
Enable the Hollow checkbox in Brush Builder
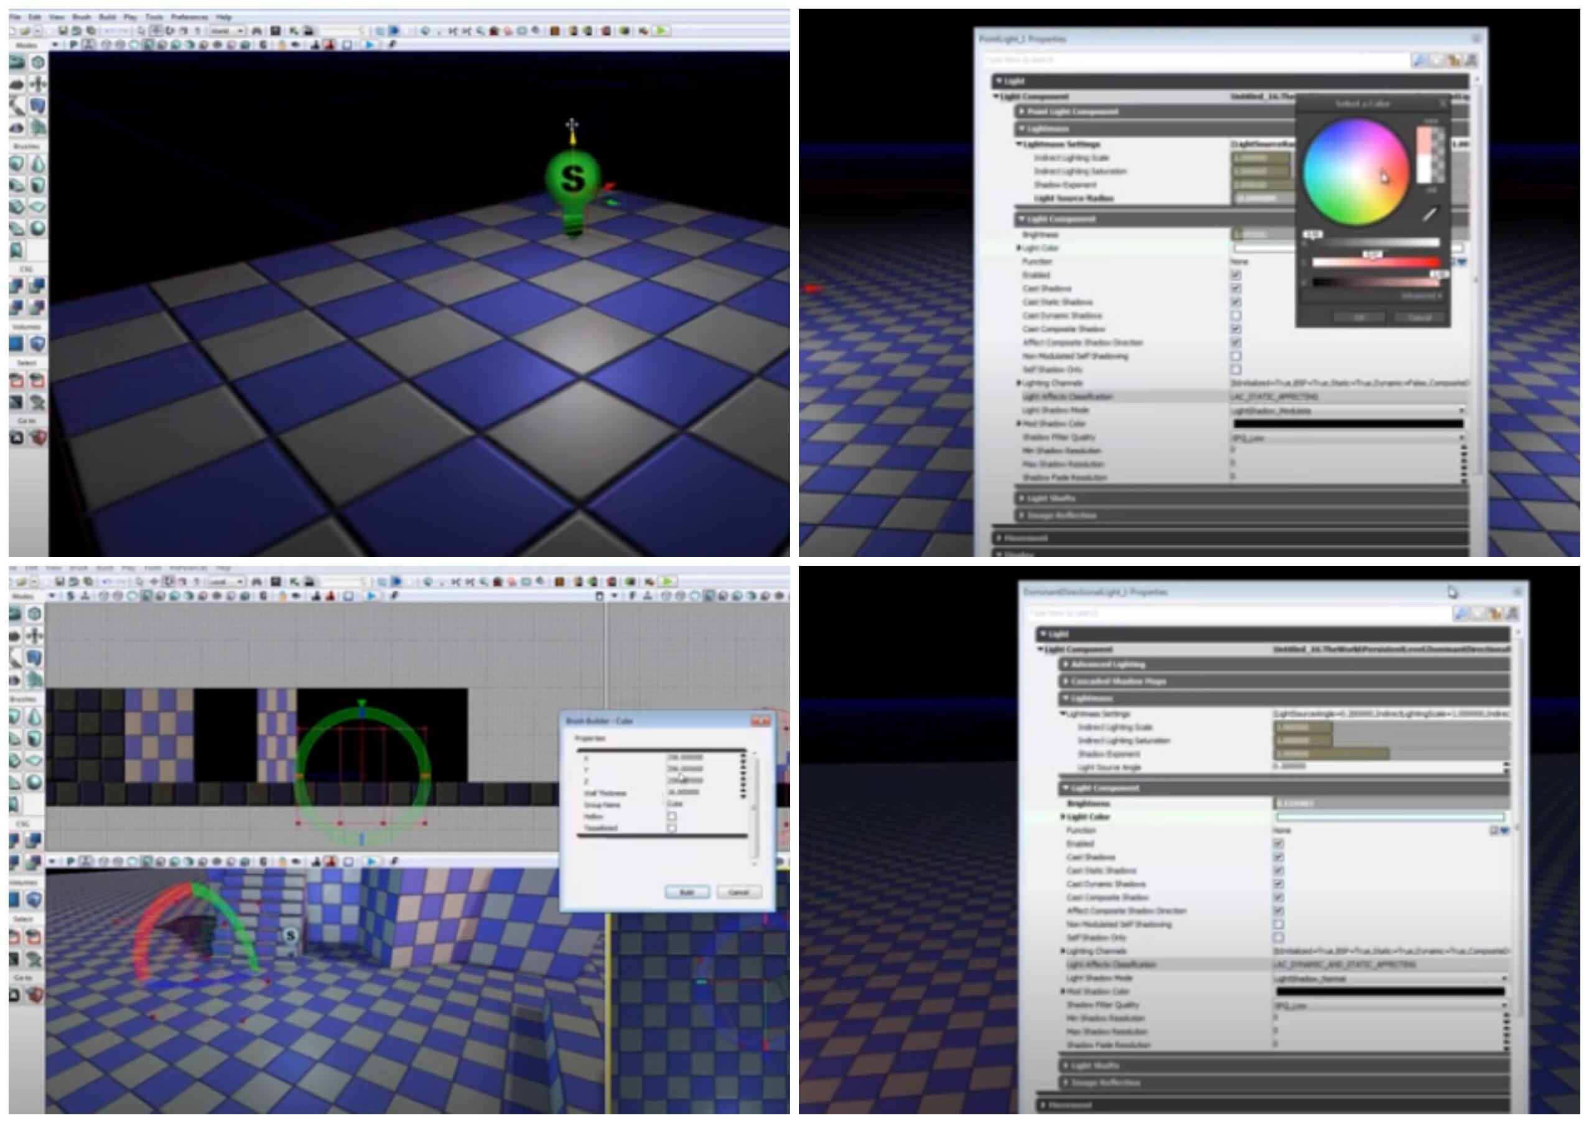coord(671,816)
